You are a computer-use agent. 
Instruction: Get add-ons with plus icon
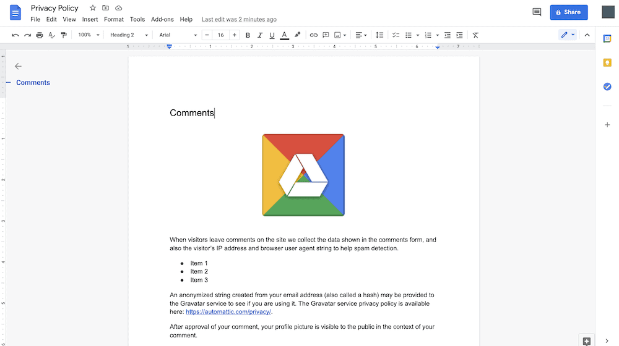pos(607,125)
